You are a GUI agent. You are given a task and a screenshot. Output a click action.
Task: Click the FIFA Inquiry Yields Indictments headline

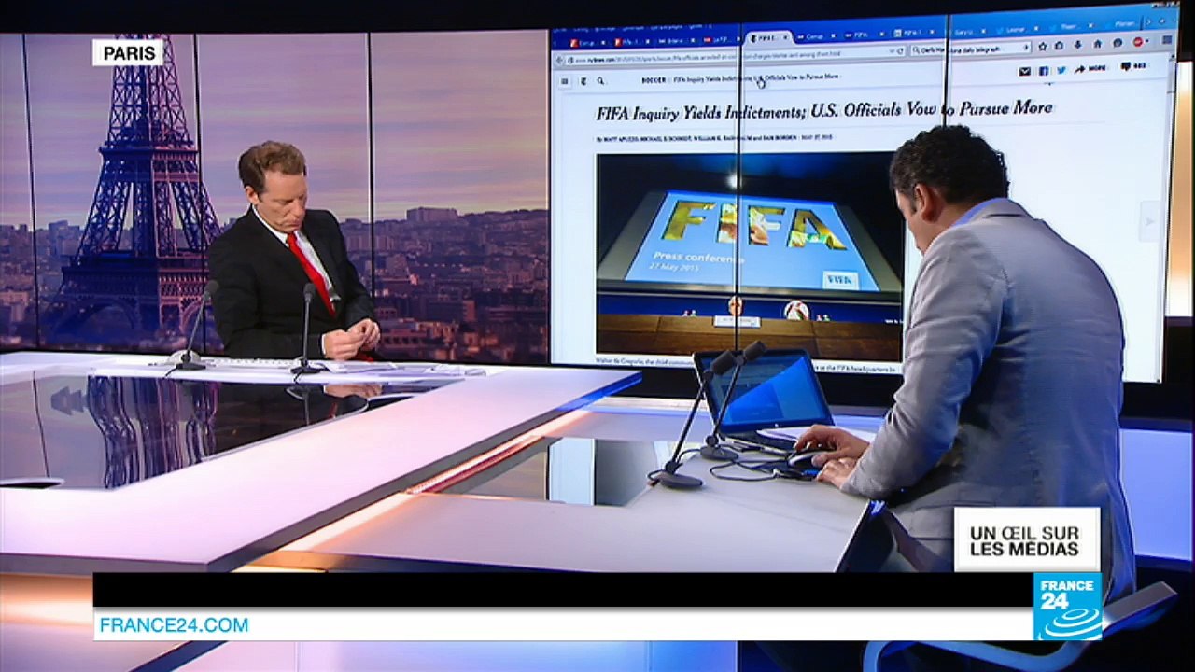point(824,111)
